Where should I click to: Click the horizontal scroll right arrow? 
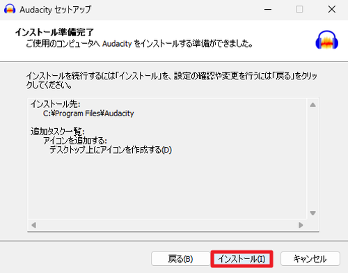(301, 225)
